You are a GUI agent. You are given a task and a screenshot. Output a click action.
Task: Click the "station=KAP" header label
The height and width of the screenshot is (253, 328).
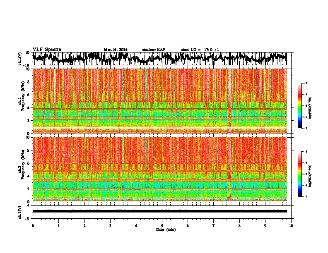[x=154, y=50]
